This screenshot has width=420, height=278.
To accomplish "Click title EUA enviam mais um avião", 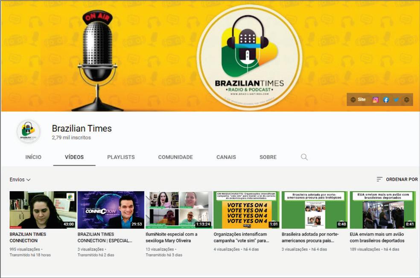I will (377, 237).
